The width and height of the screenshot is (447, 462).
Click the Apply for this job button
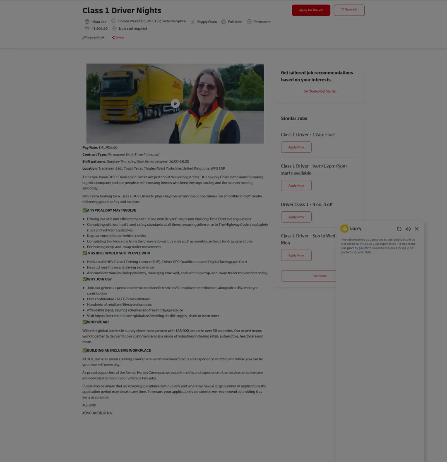click(311, 10)
